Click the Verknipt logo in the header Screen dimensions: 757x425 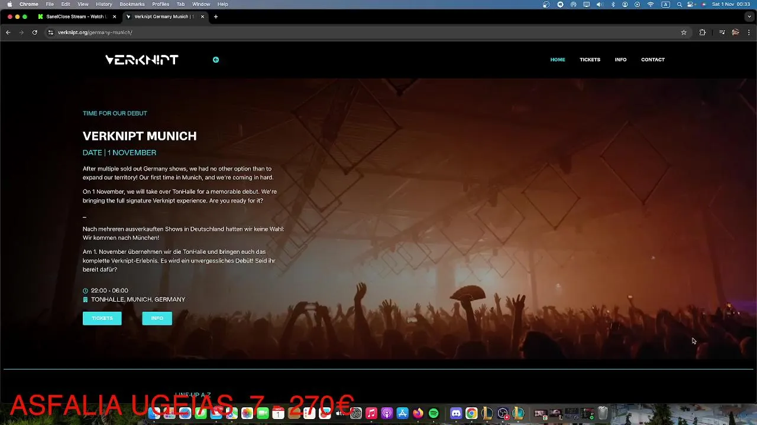[x=141, y=60]
